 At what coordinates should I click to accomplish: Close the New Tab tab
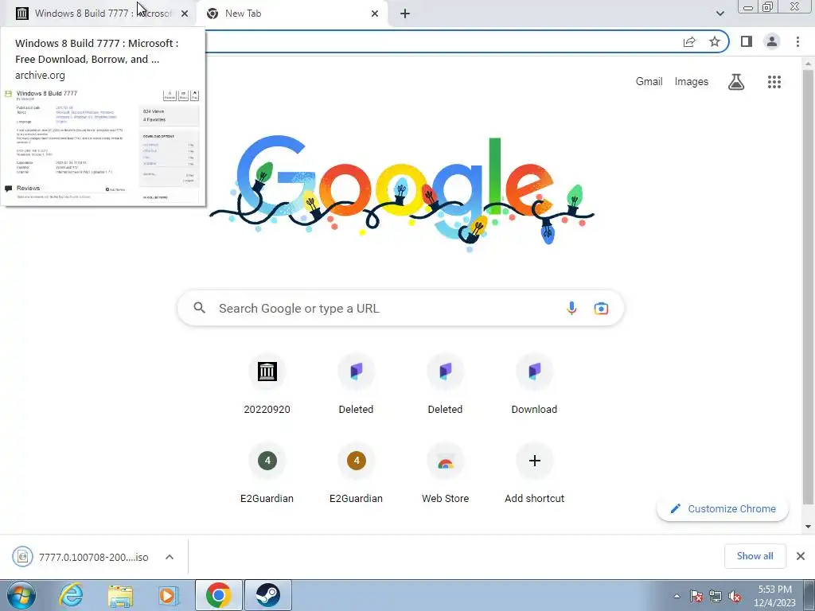click(375, 14)
